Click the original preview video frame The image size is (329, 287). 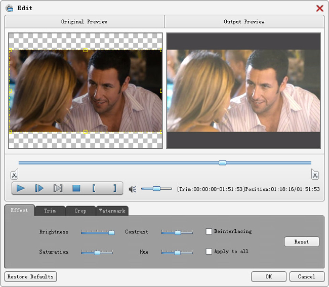tap(86, 91)
